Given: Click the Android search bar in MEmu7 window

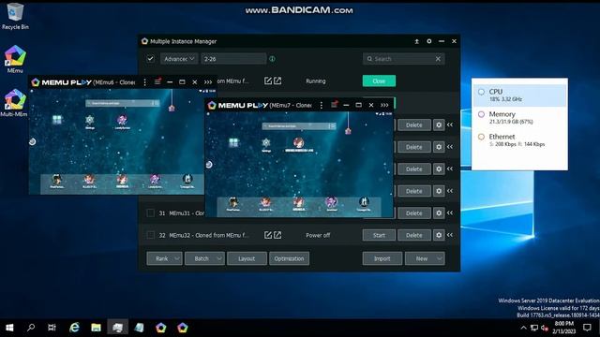Looking at the screenshot, I should point(299,126).
